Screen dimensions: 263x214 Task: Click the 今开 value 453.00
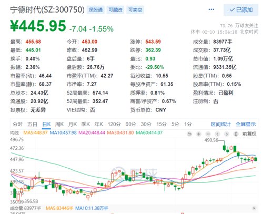(89, 42)
